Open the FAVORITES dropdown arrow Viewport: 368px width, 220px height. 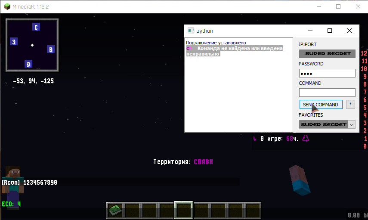[x=352, y=124]
